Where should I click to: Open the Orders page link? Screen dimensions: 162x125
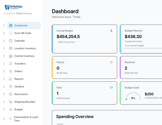tap(24, 71)
